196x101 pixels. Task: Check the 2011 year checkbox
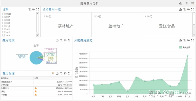[x=4, y=29]
